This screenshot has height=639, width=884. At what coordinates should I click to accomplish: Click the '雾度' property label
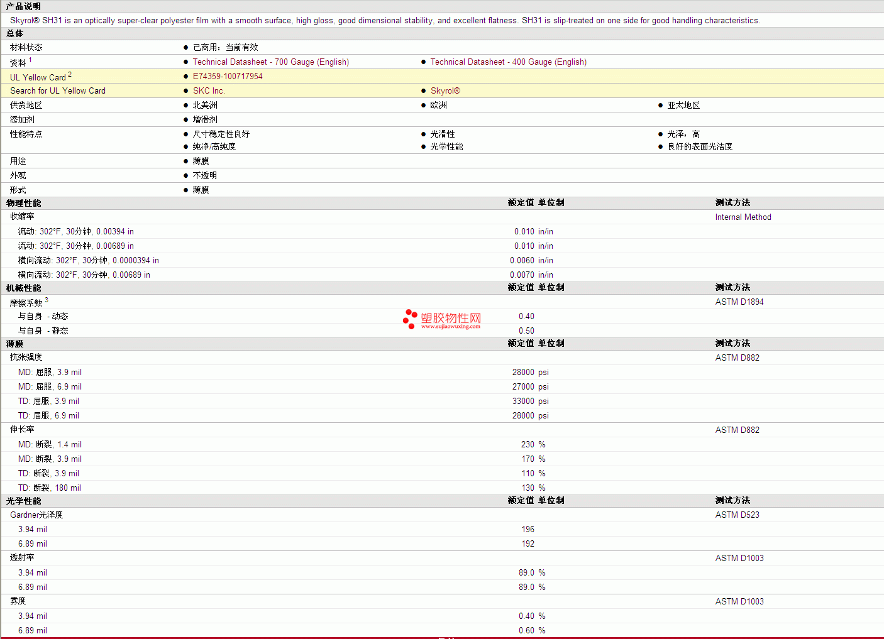(18, 601)
